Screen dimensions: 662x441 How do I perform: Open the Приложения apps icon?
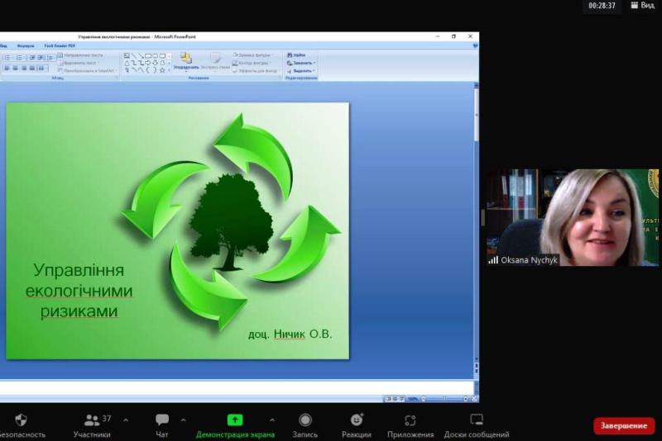[x=410, y=420]
